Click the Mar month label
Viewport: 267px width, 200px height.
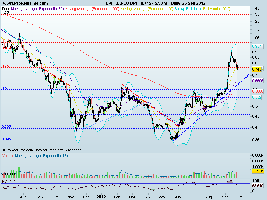pyautogui.click(x=132, y=197)
